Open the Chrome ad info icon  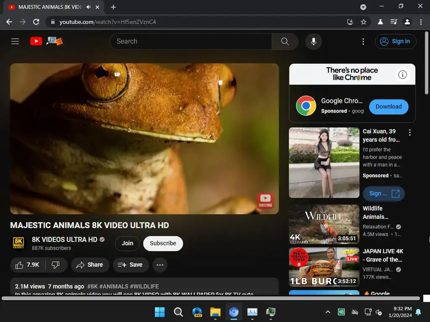pyautogui.click(x=402, y=75)
